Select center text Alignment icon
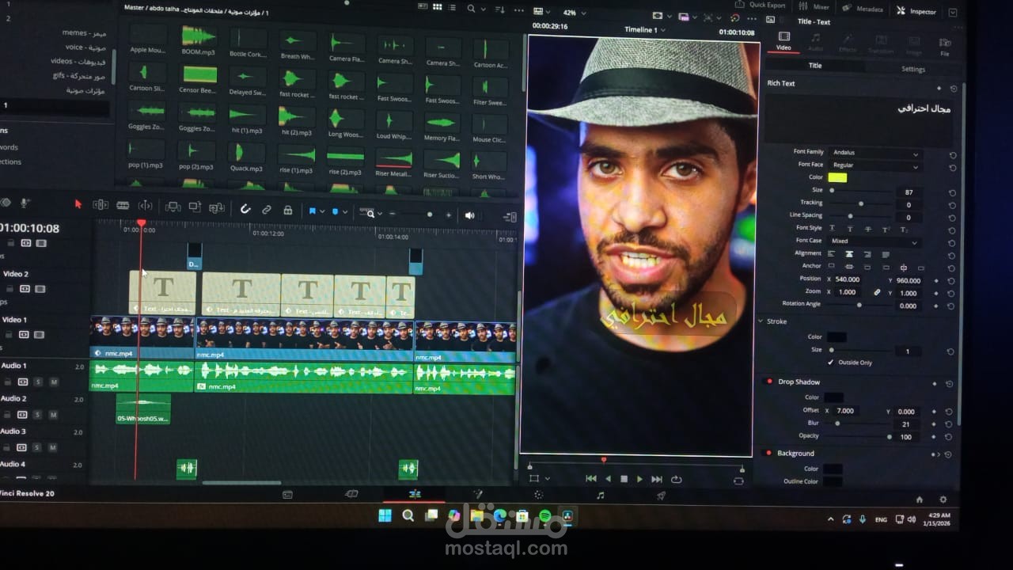Viewport: 1013px width, 570px height. (849, 254)
